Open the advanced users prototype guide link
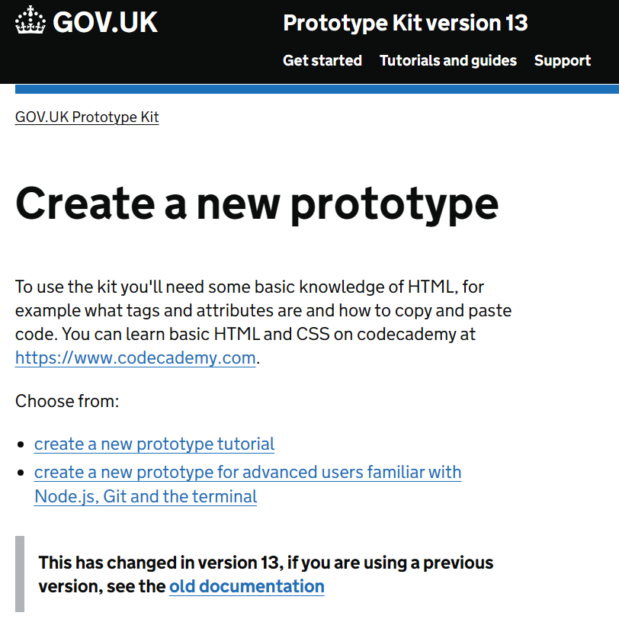 tap(247, 472)
